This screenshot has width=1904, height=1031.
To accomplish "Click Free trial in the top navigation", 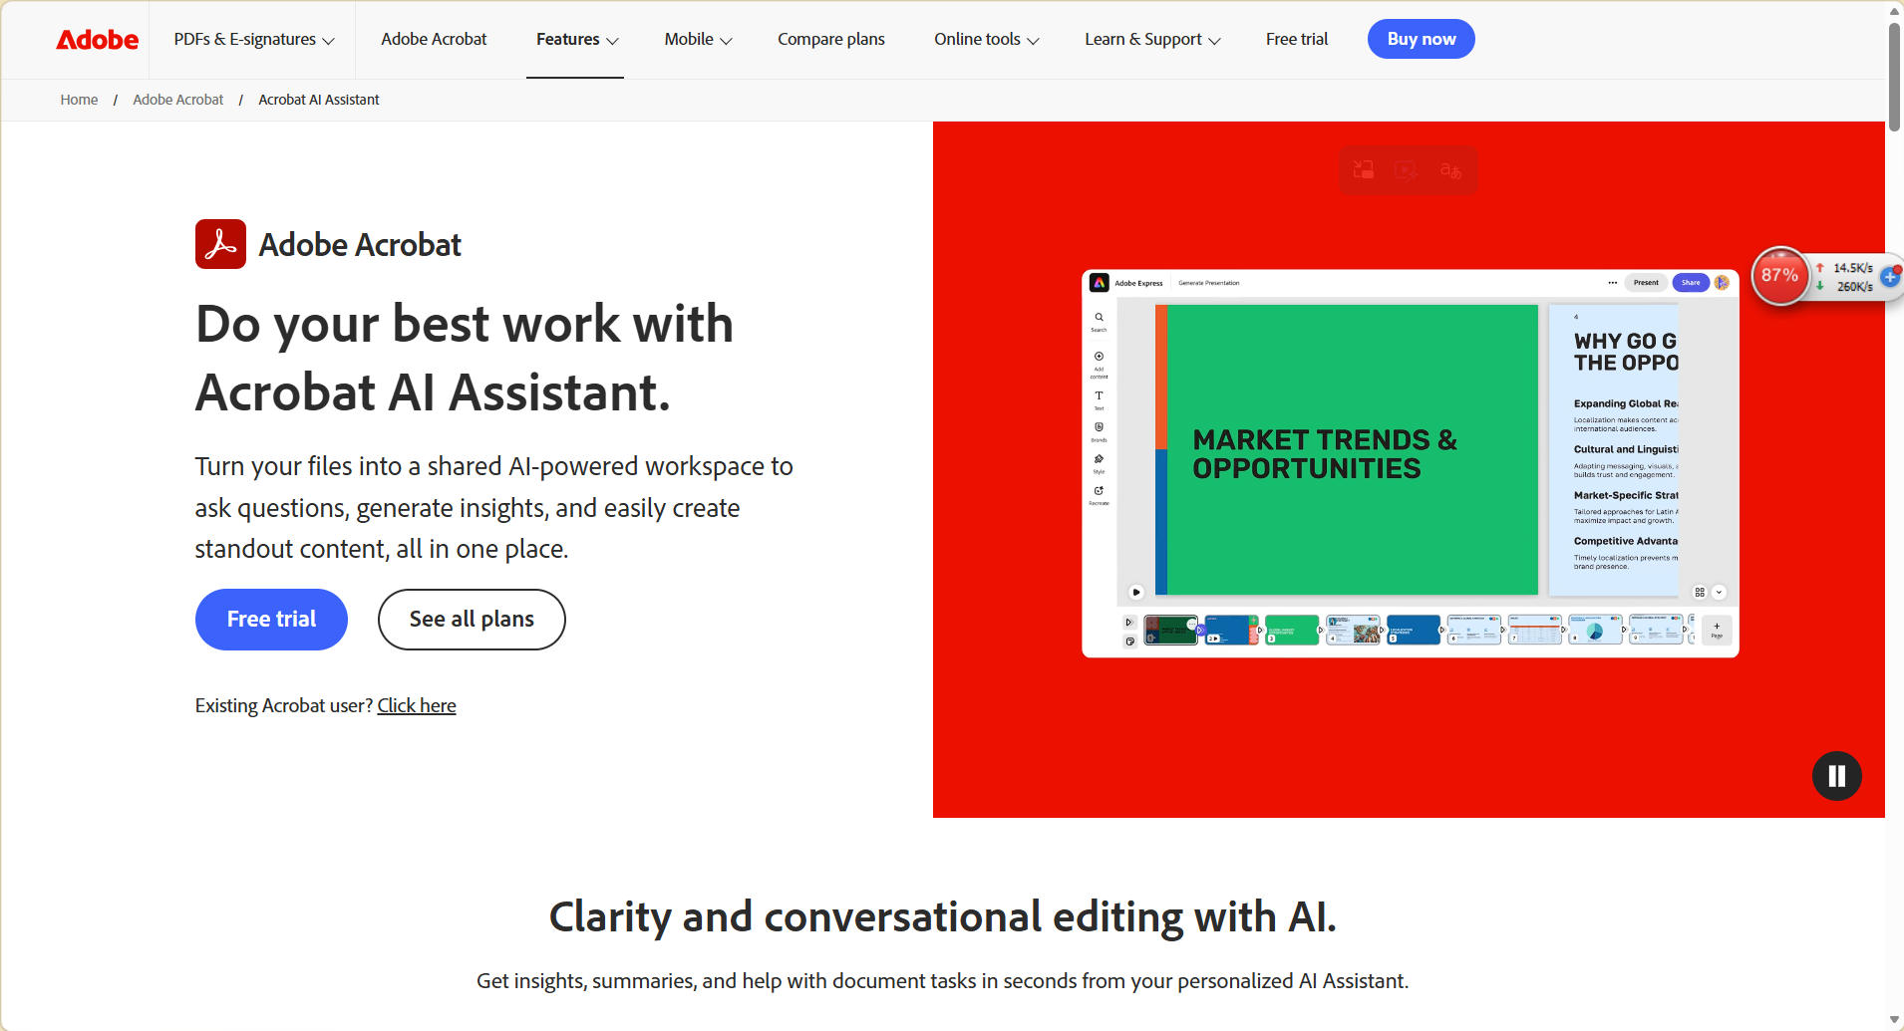I will [x=1297, y=40].
